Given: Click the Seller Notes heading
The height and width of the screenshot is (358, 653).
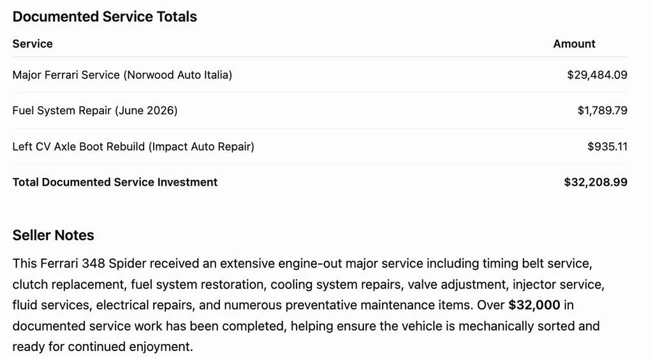Looking at the screenshot, I should (x=54, y=235).
